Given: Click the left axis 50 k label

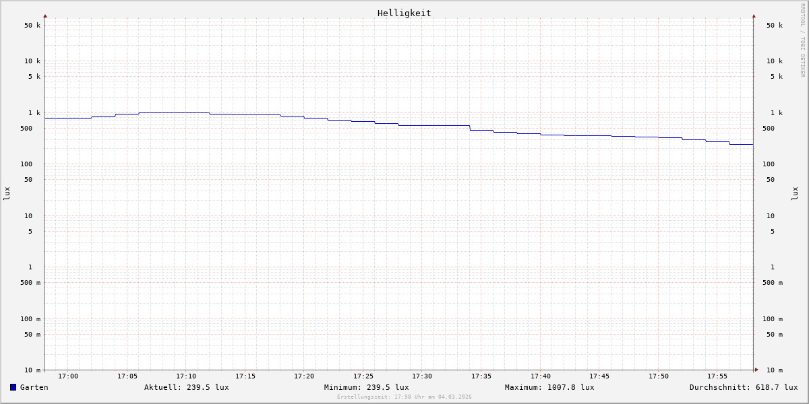Looking at the screenshot, I should [x=32, y=26].
